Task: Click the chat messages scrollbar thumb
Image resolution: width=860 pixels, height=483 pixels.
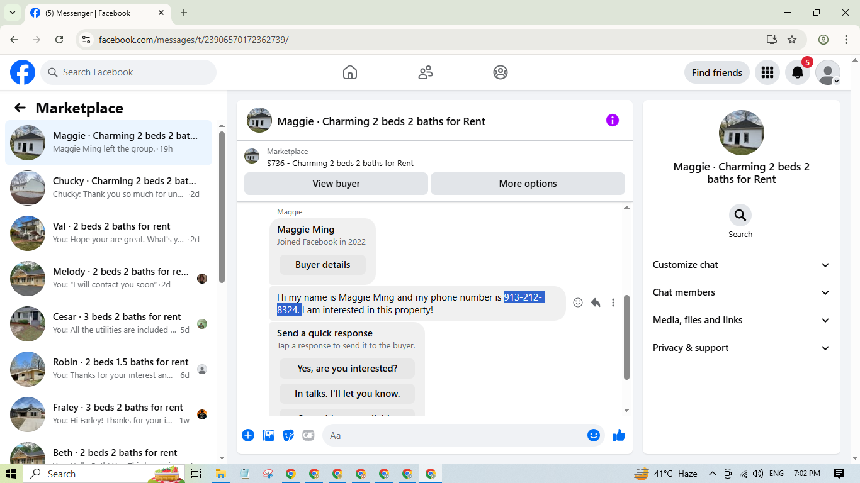Action: [x=626, y=338]
